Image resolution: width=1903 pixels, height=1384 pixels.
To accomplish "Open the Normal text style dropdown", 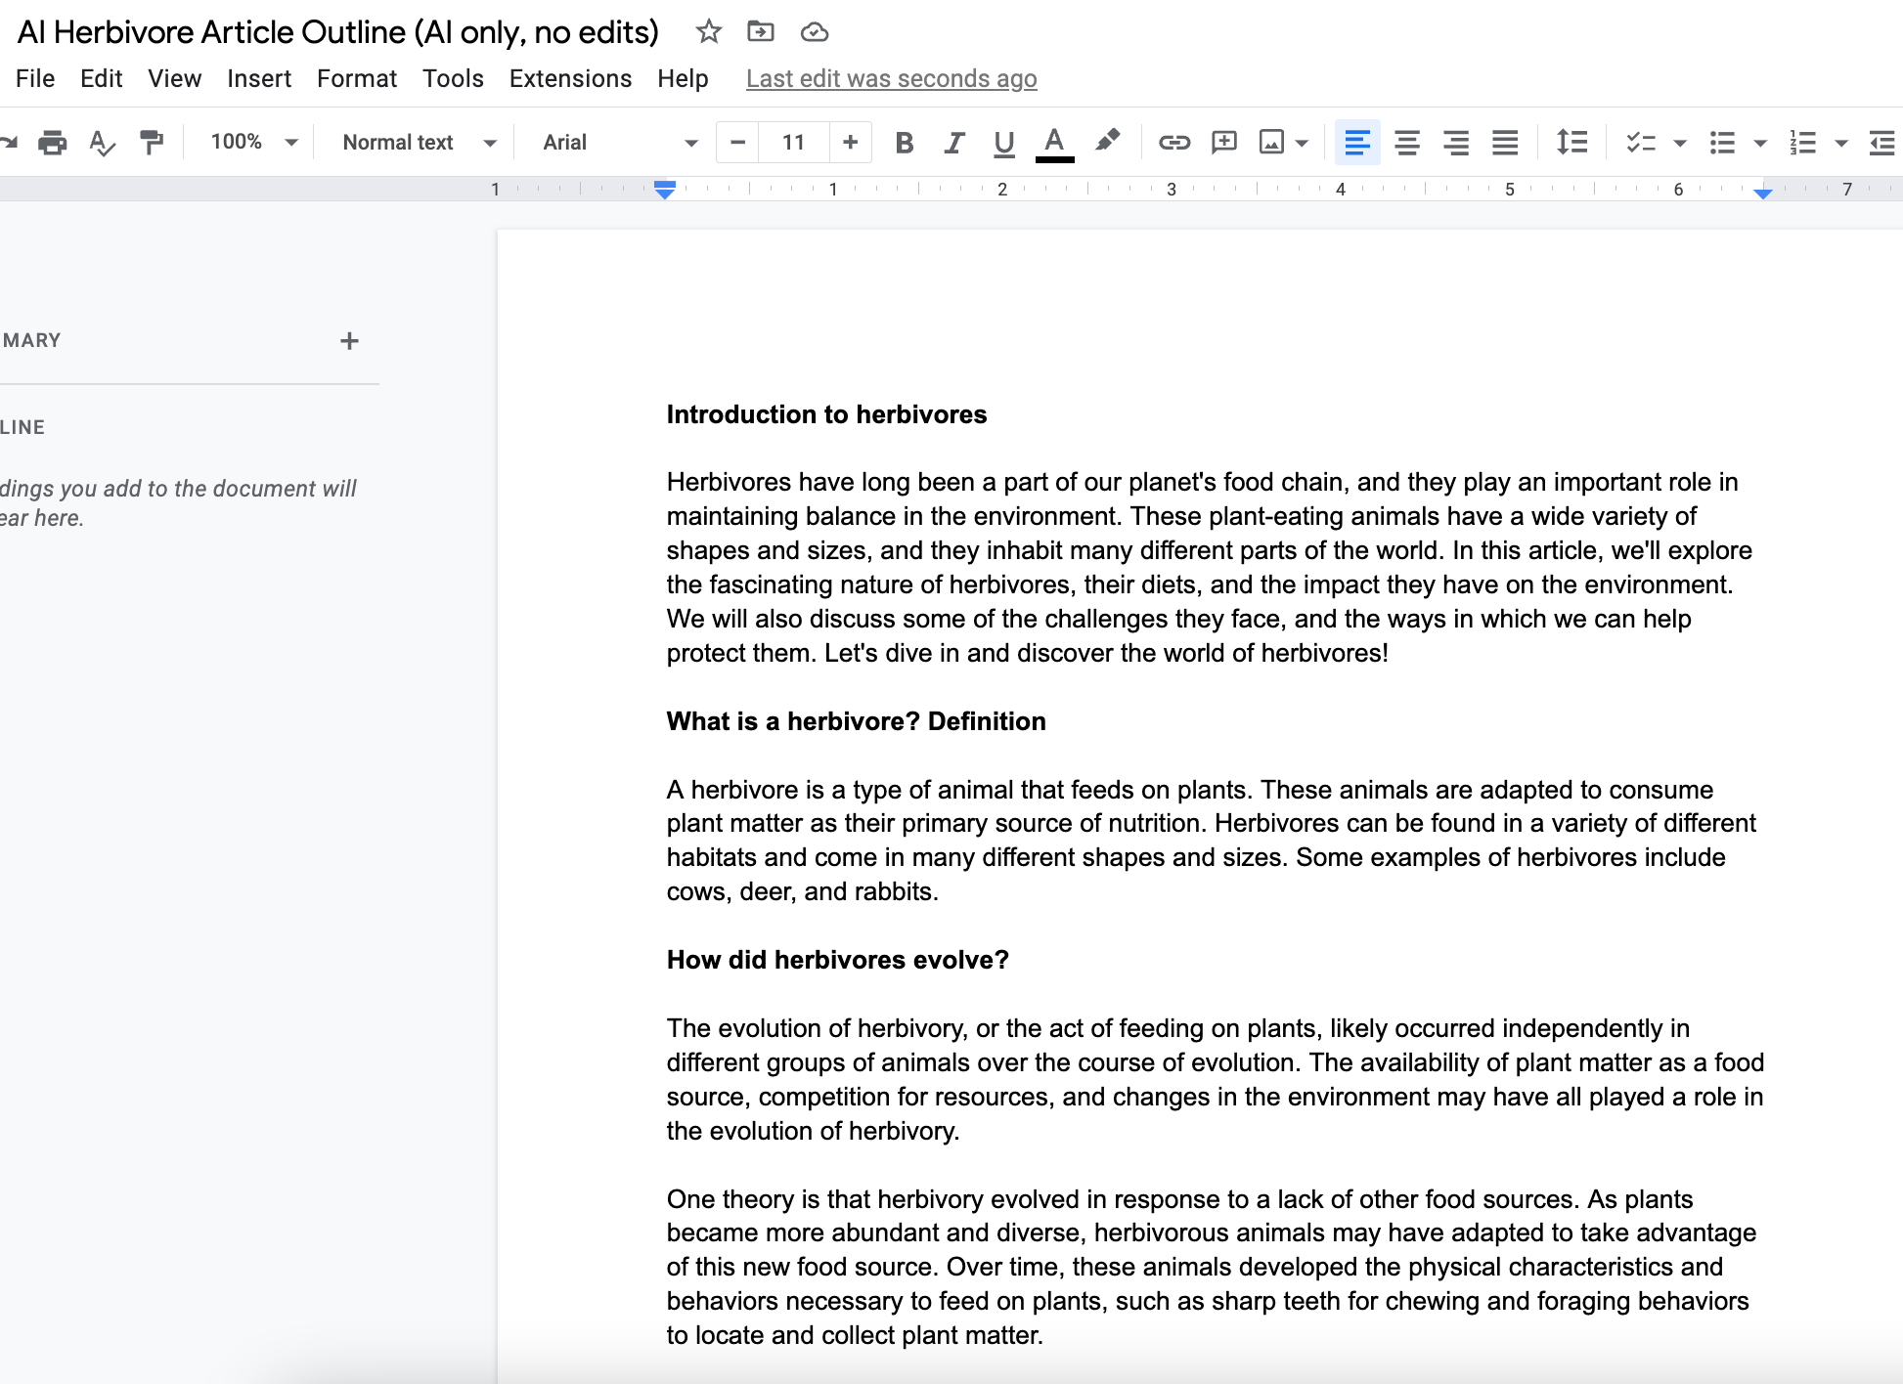I will click(x=420, y=143).
